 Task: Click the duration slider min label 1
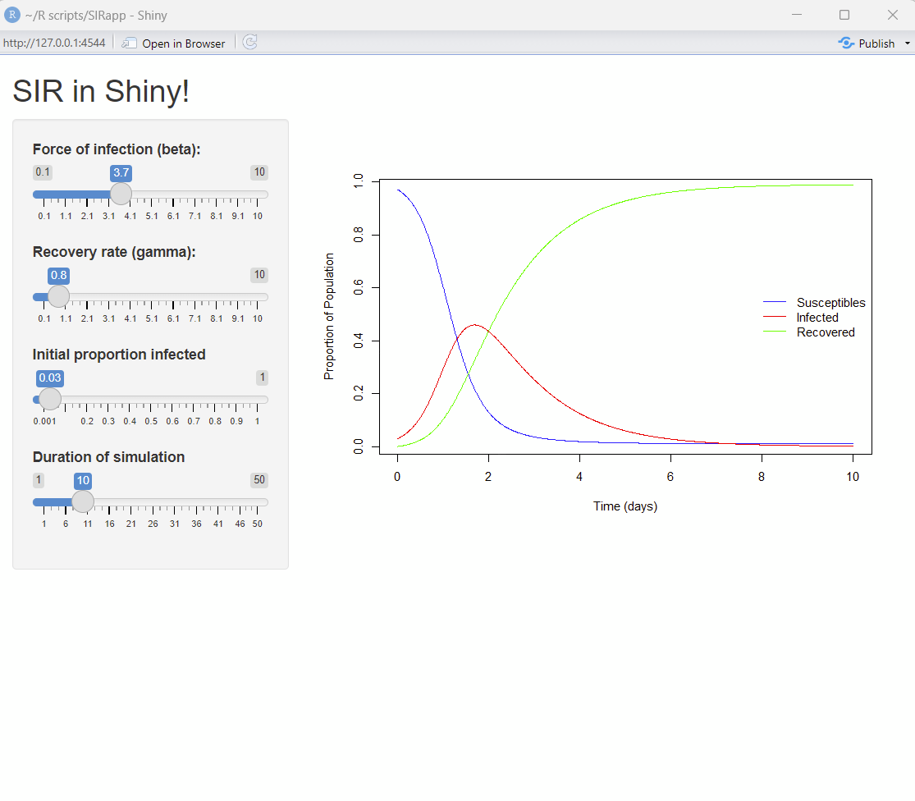[39, 480]
